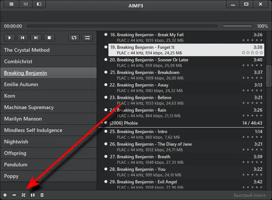
Task: Click the playlist vertical scrollbar thumb
Action: (269, 76)
